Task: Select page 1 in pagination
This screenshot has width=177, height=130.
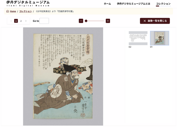Action: click(x=16, y=21)
